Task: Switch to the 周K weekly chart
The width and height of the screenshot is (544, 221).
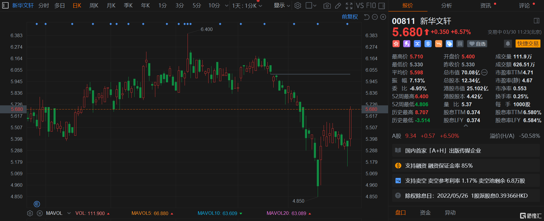Action: pyautogui.click(x=94, y=6)
